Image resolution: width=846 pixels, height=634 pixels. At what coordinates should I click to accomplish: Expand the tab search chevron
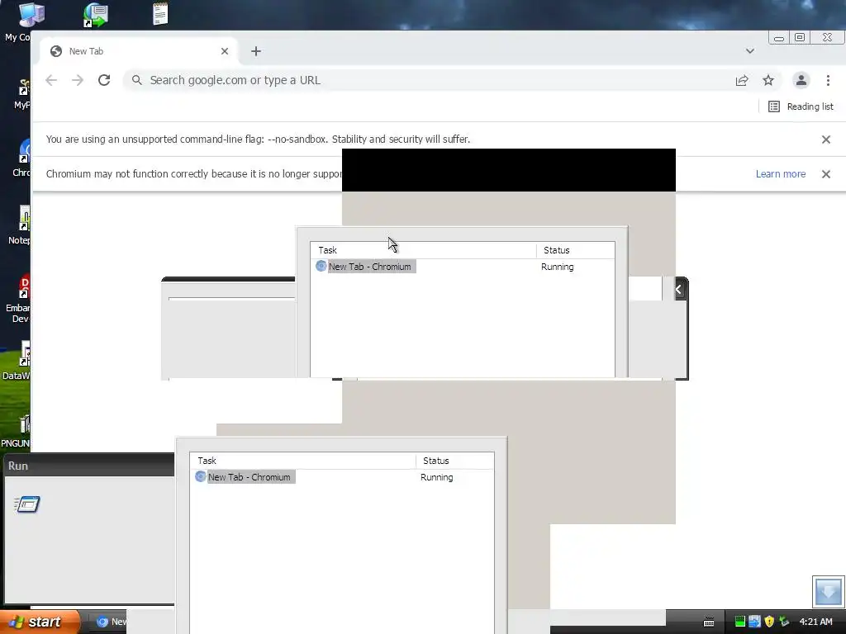click(750, 51)
